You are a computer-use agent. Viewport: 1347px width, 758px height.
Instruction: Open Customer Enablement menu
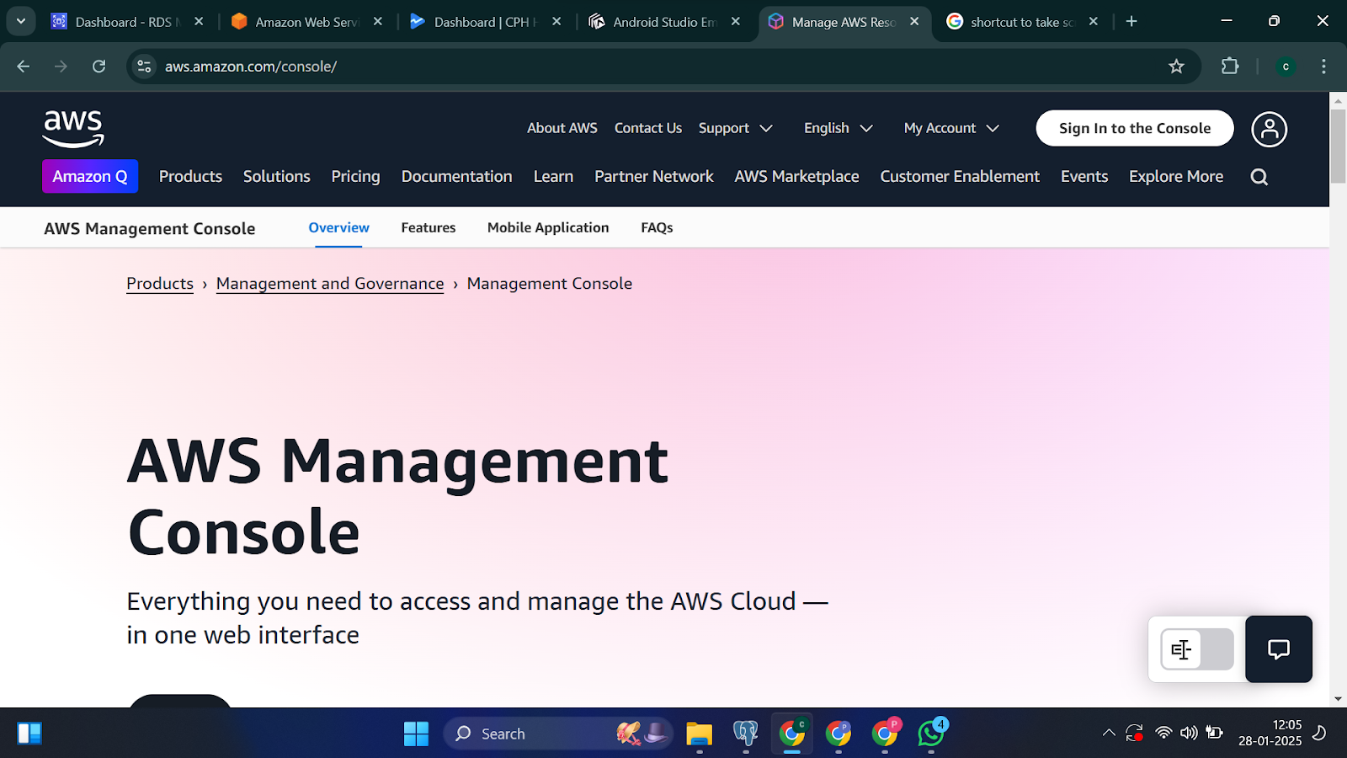[x=960, y=176]
